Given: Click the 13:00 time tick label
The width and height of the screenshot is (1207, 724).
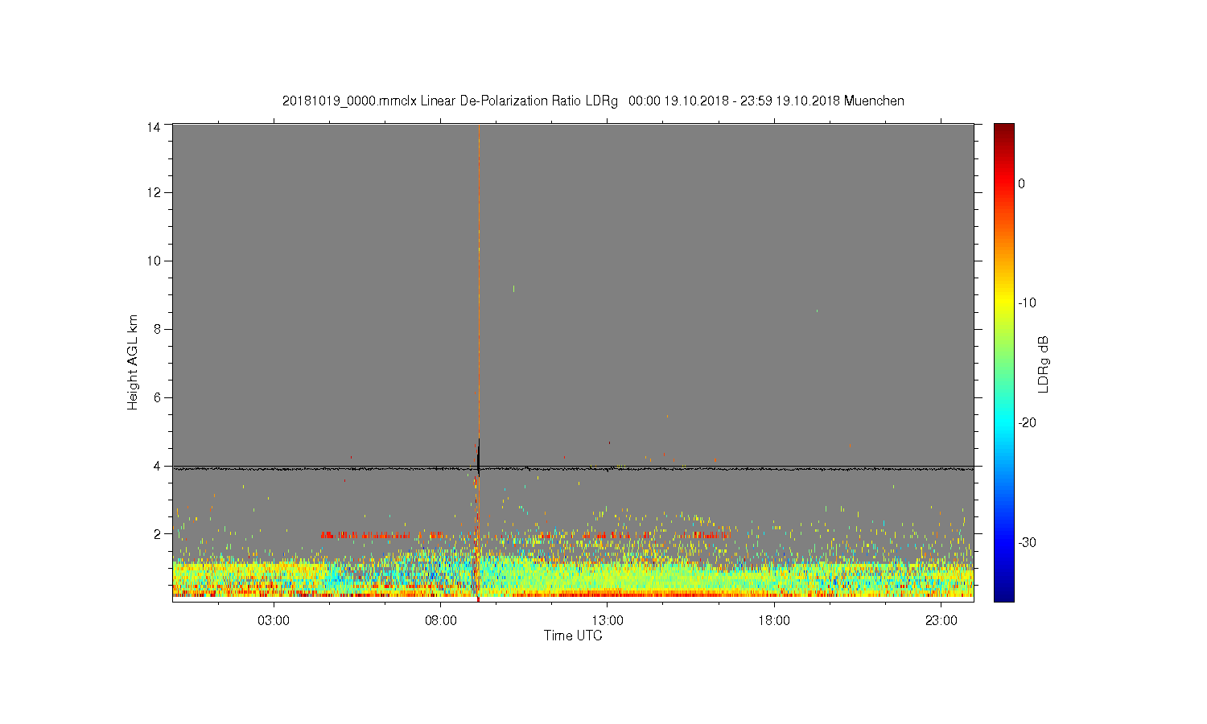Looking at the screenshot, I should tap(608, 621).
